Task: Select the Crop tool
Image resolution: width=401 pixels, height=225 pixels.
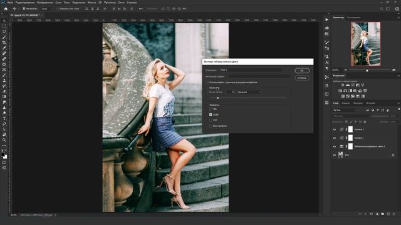Action: pos(4,42)
